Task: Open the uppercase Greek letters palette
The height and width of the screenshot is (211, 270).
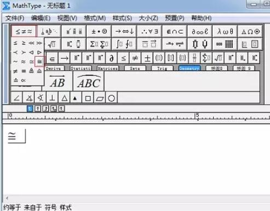Action: pyautogui.click(x=250, y=31)
